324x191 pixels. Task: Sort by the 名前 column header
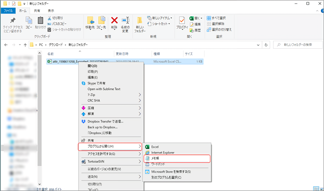[x=51, y=54]
